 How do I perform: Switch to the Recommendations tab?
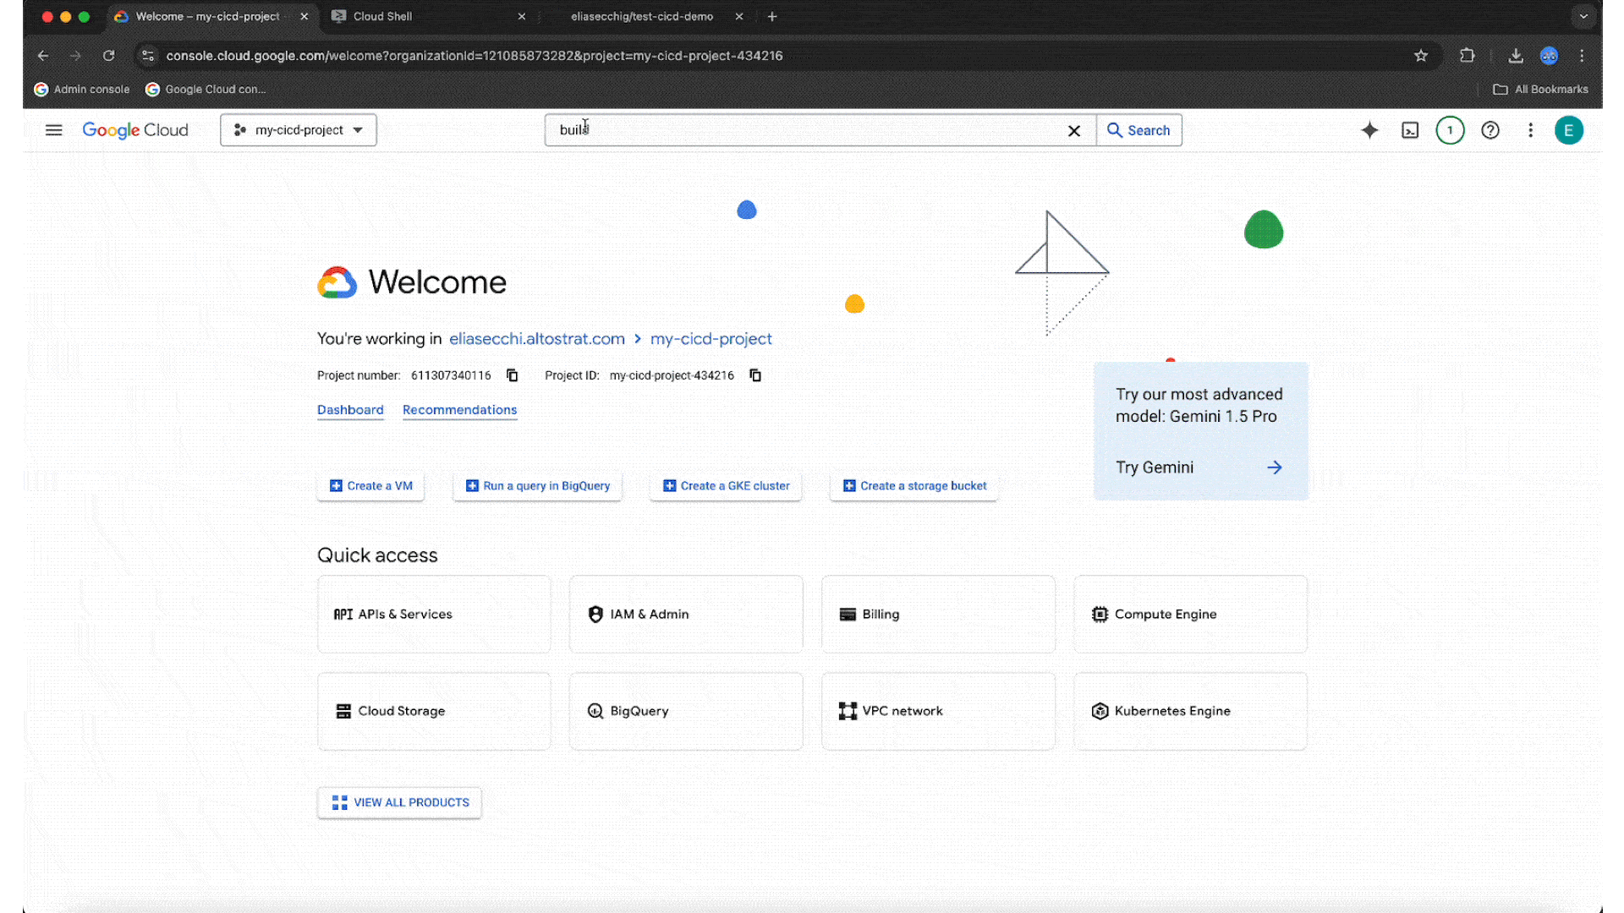[x=460, y=410]
